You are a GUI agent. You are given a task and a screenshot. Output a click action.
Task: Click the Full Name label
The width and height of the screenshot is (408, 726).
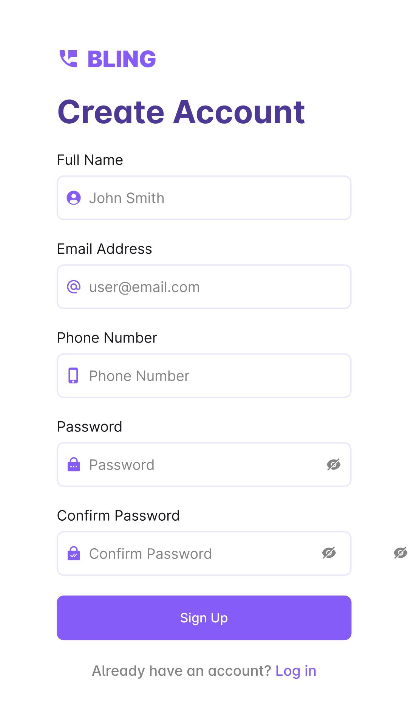(x=90, y=160)
